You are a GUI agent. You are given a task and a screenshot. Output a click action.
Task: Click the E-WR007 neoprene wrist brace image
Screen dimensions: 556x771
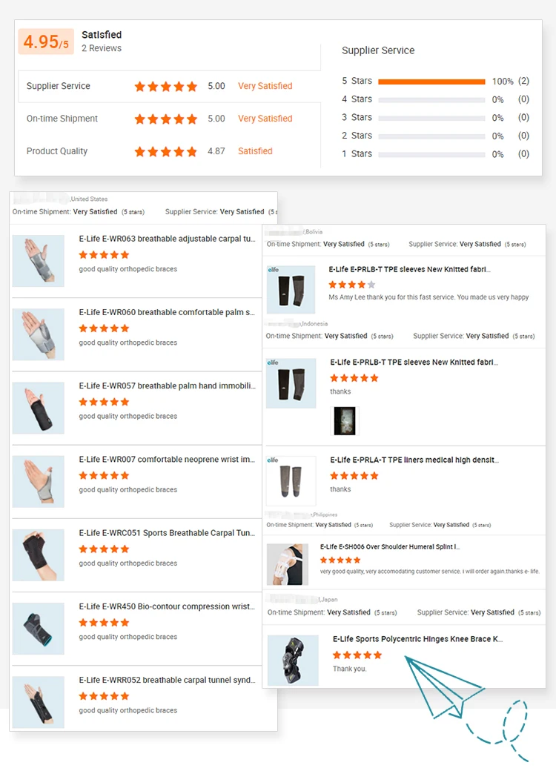coord(39,481)
